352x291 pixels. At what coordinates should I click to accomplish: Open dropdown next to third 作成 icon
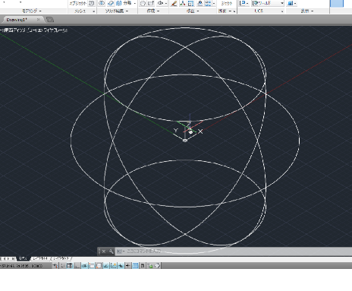166,4
